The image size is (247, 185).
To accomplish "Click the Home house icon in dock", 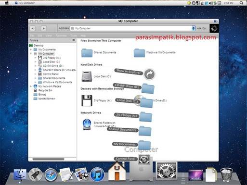I will coord(117,171).
